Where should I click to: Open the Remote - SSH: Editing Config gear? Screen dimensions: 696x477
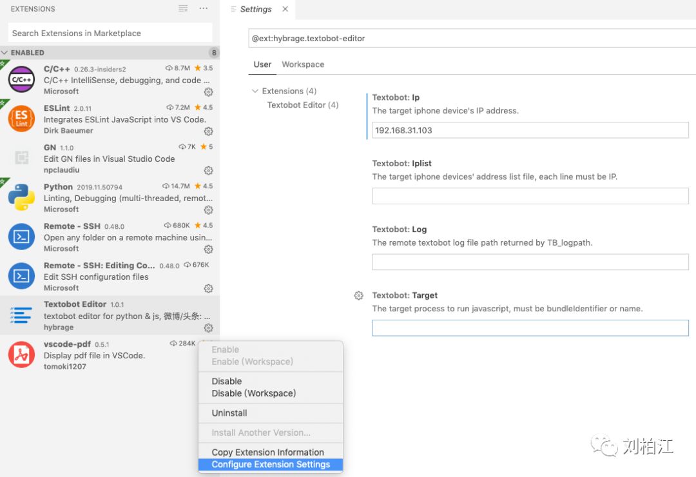(208, 289)
